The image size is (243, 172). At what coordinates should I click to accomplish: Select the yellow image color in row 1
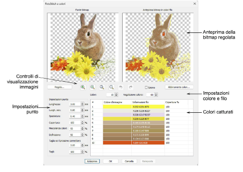117,107
